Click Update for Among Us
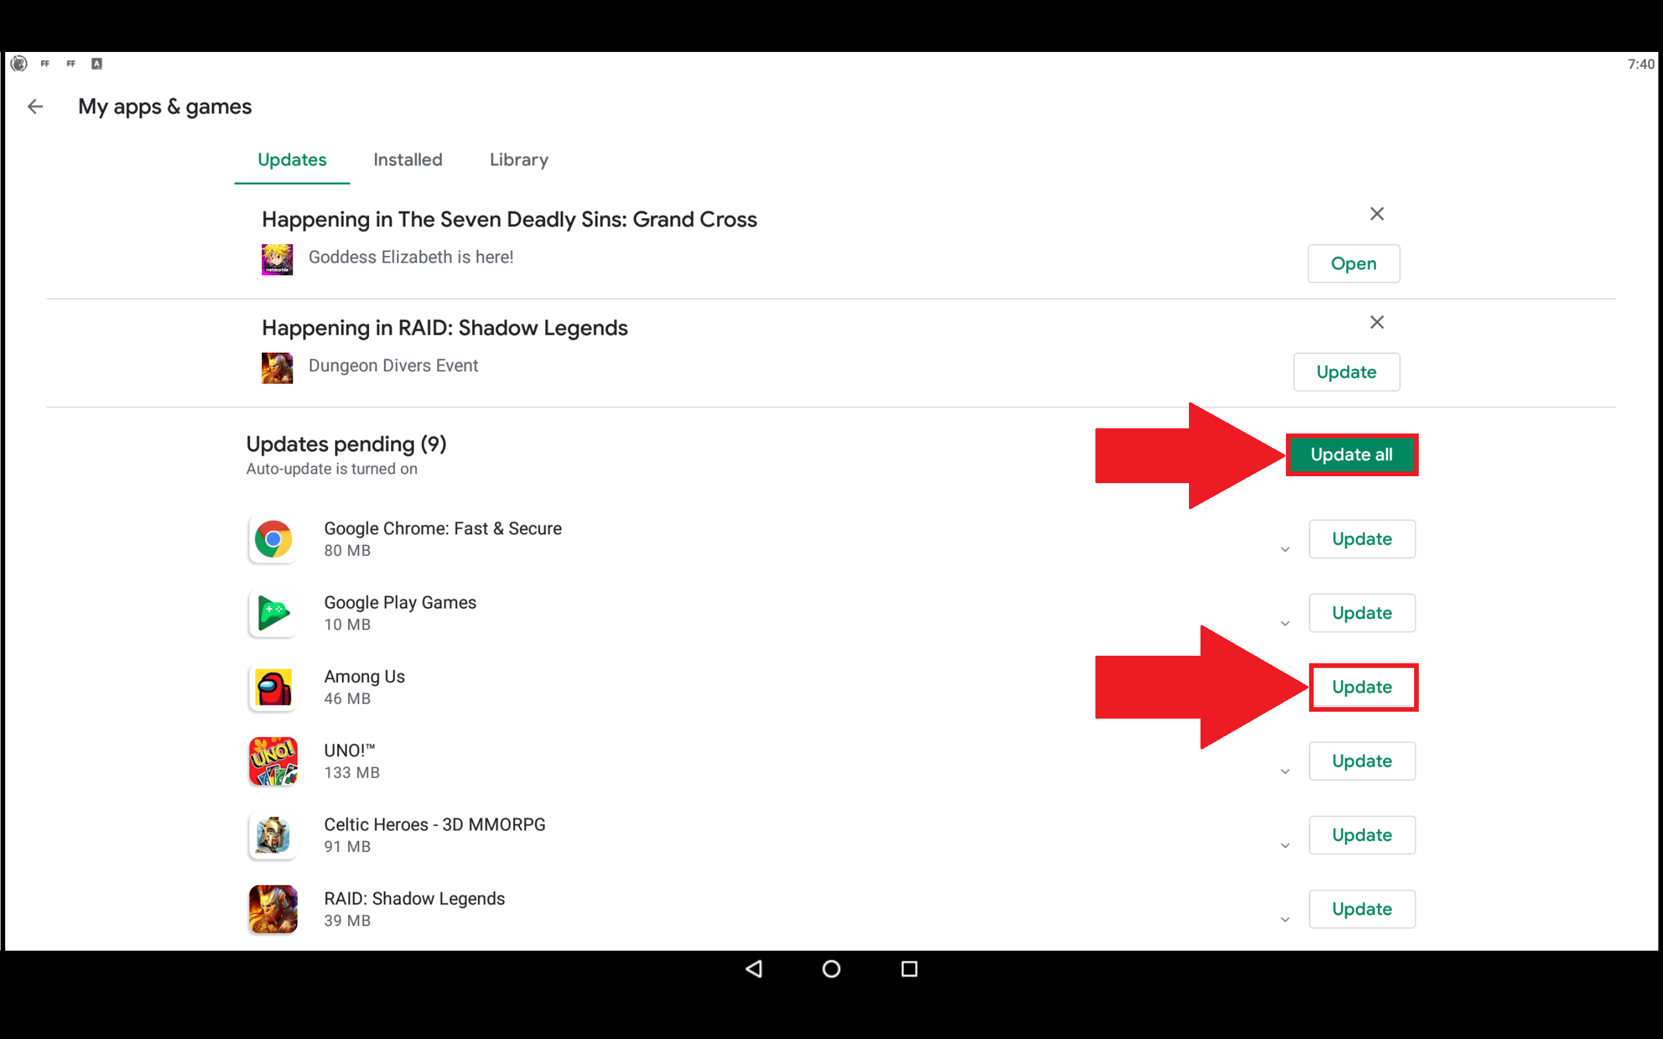 coord(1361,686)
